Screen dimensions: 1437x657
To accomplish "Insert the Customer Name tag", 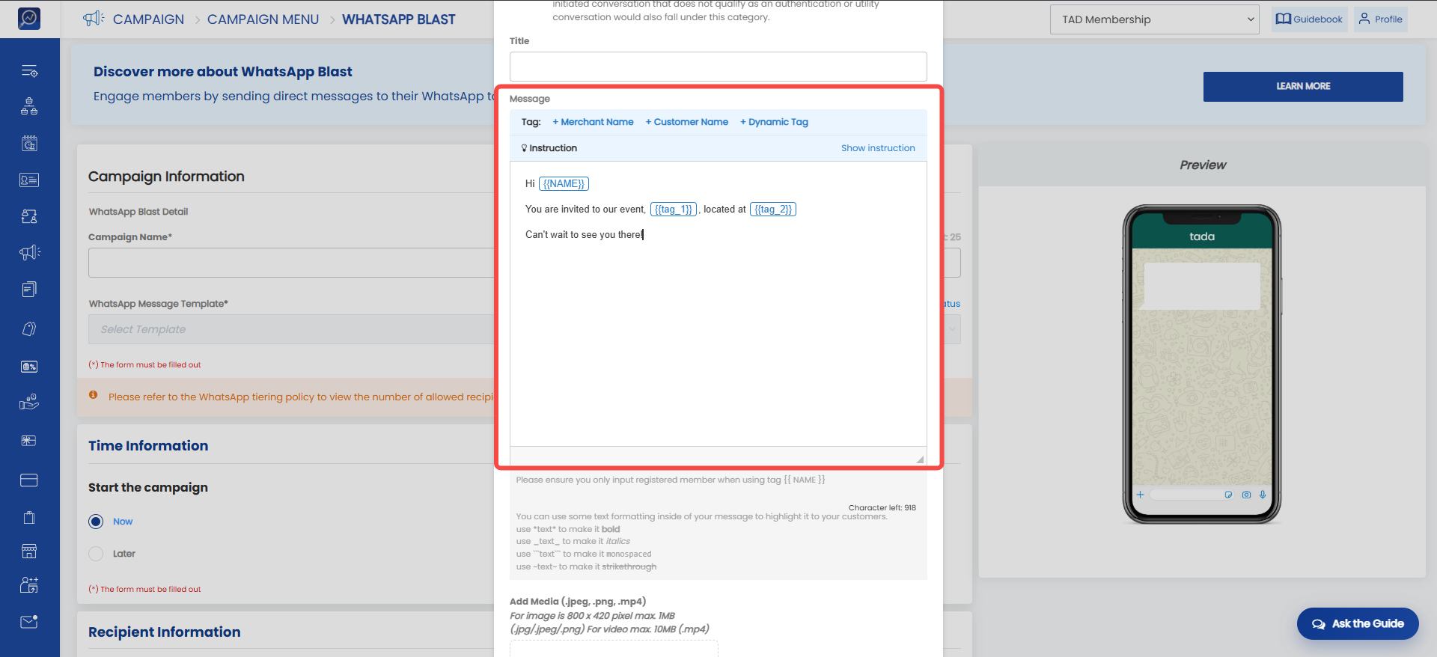I will coord(687,122).
